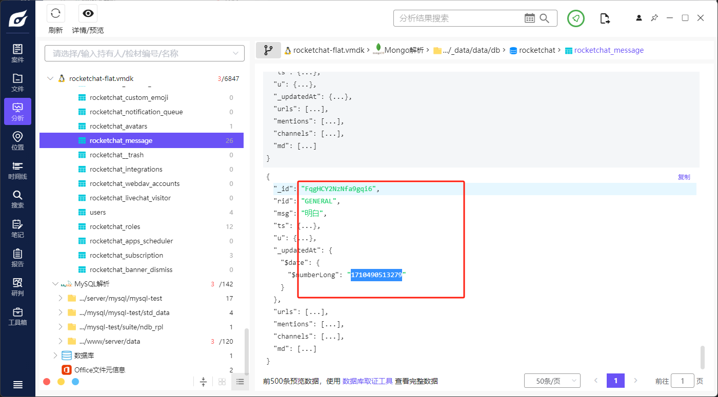Open the 位置 (location) sidebar icon
The width and height of the screenshot is (718, 397).
(17, 140)
